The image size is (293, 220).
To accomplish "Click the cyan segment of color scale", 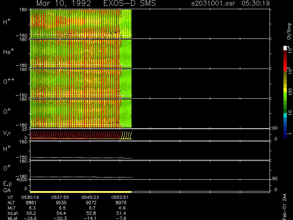I will click(x=285, y=115).
